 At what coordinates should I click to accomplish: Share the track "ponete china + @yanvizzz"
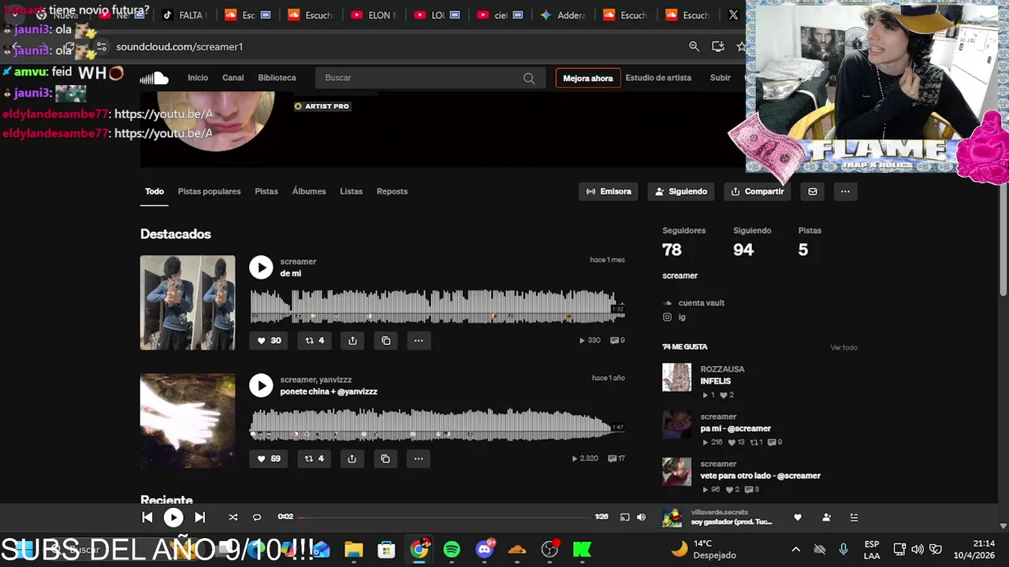click(x=352, y=458)
